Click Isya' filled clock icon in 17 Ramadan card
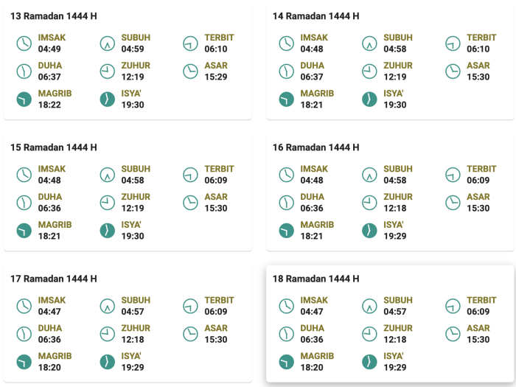 tap(108, 362)
